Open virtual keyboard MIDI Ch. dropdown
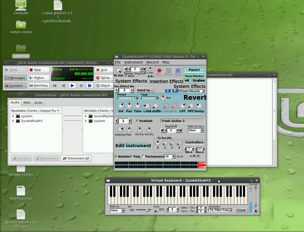 [x=117, y=210]
